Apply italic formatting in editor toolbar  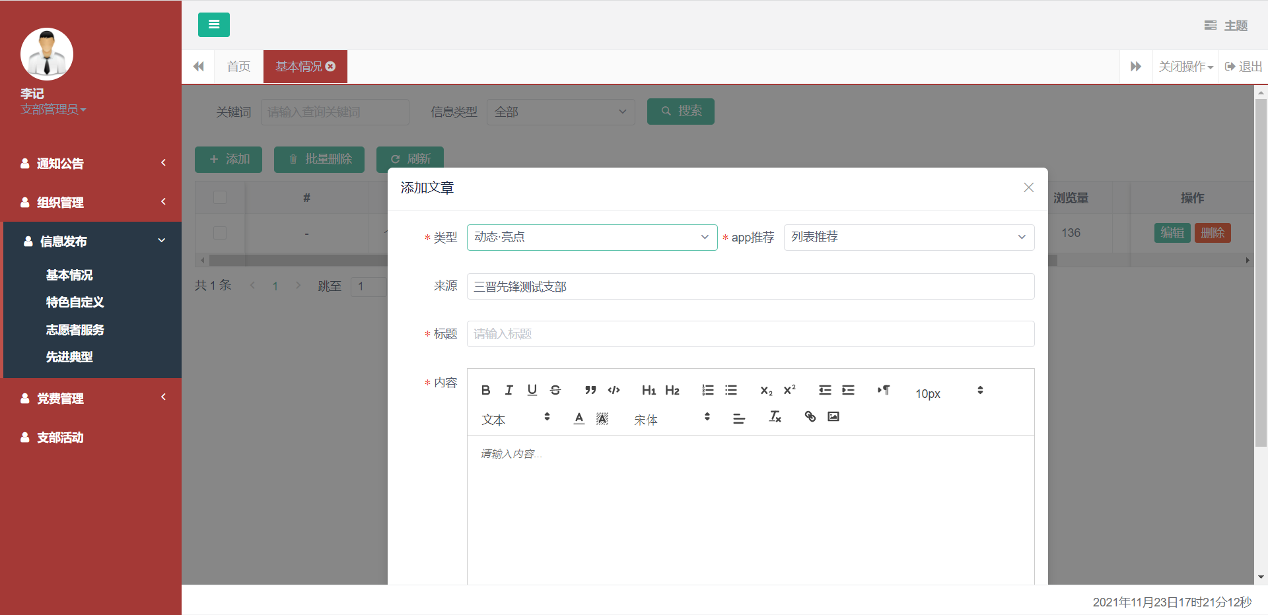(509, 390)
